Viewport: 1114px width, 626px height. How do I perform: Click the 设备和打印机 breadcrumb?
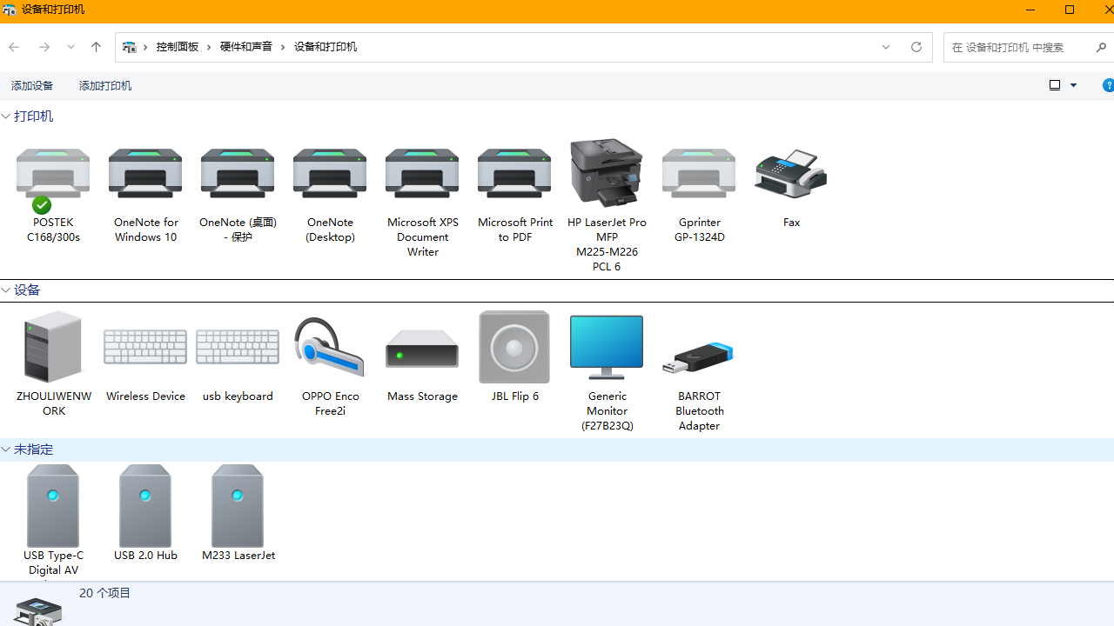tap(325, 47)
